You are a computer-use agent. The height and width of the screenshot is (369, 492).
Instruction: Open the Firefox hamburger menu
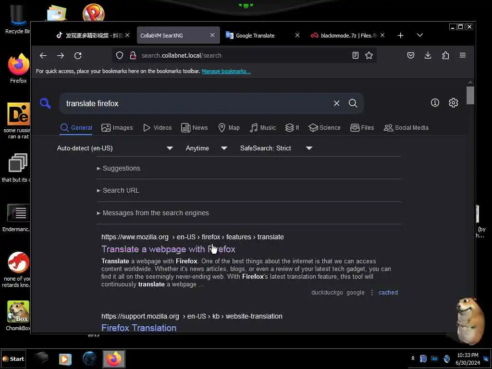coord(463,56)
